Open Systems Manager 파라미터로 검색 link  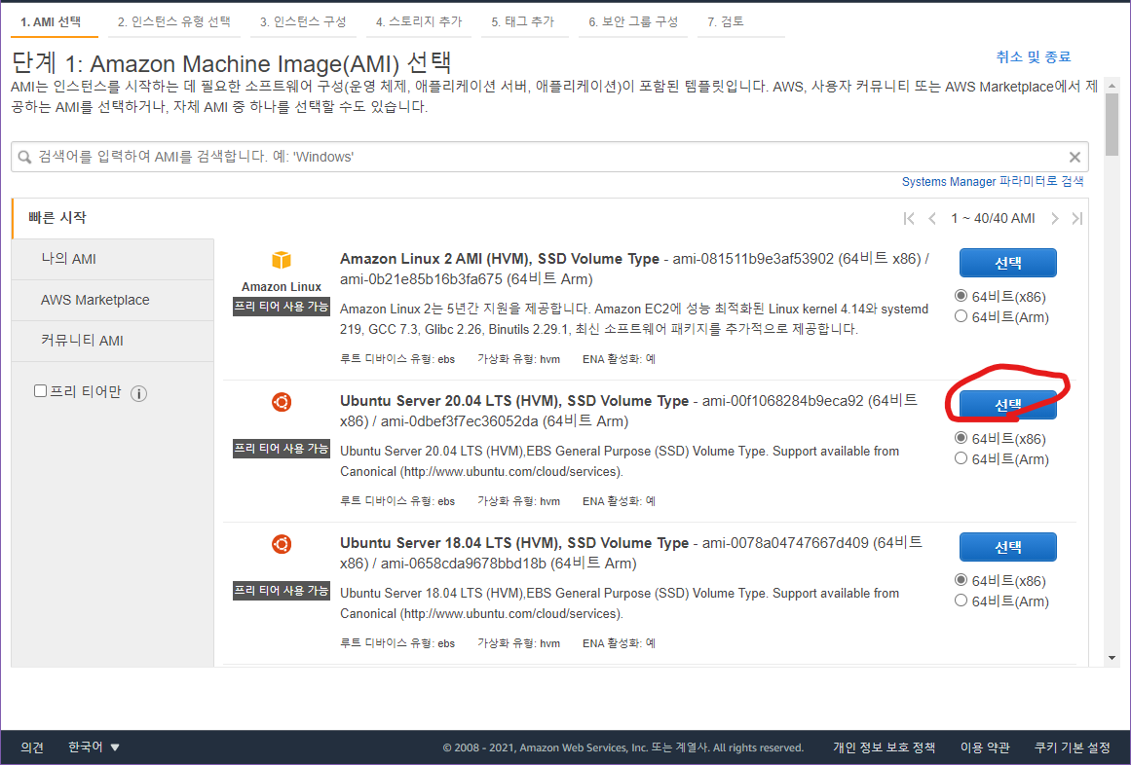[x=993, y=182]
